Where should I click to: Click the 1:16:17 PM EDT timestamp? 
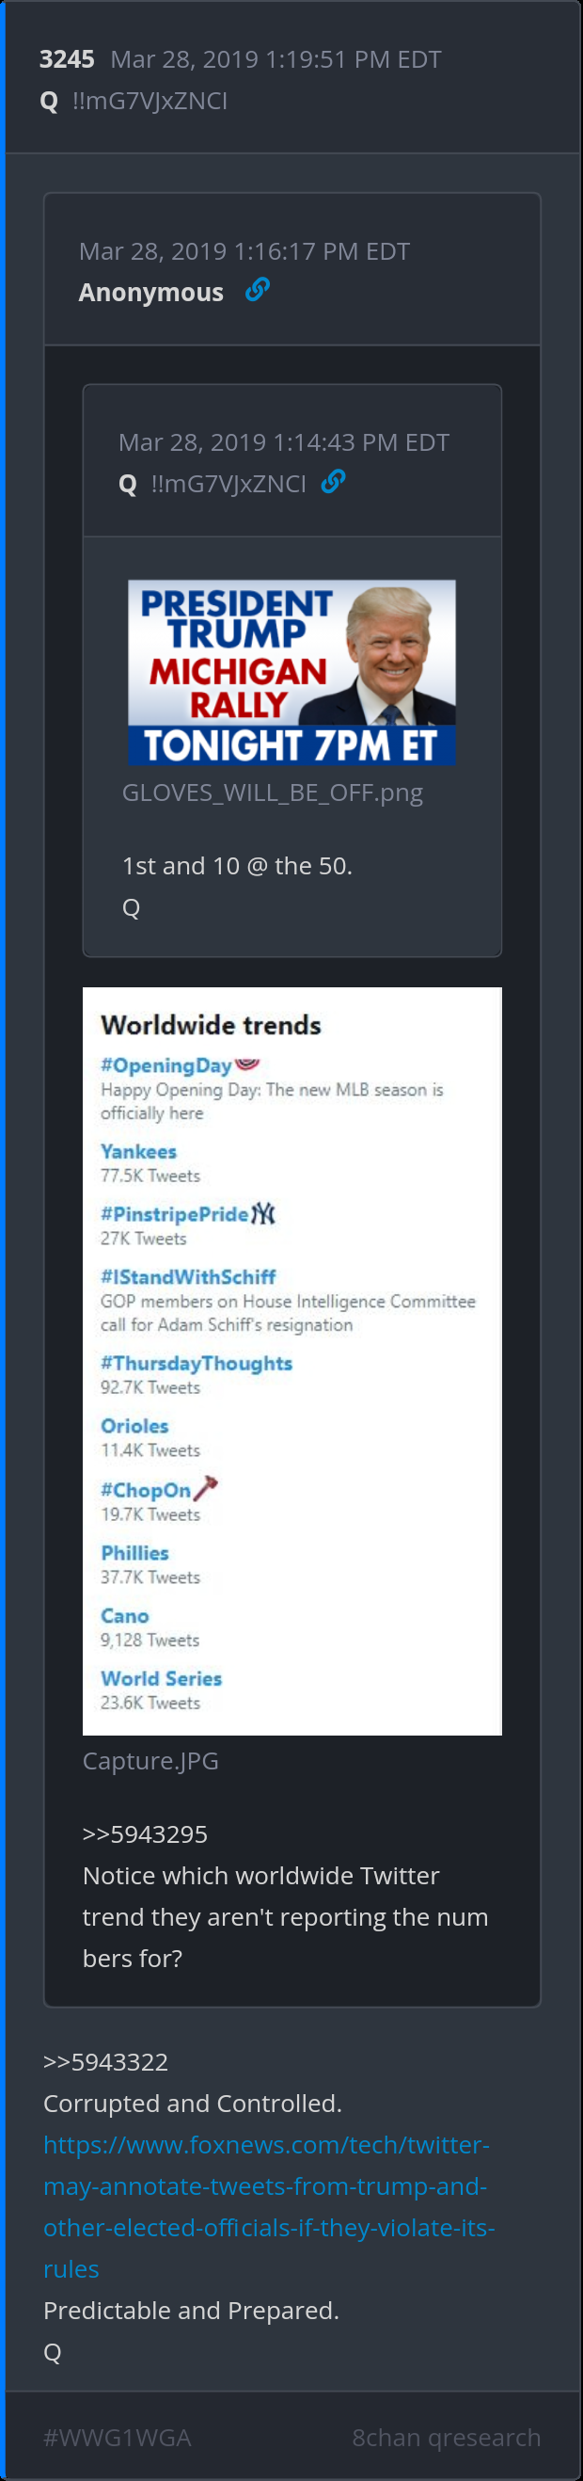coord(244,251)
